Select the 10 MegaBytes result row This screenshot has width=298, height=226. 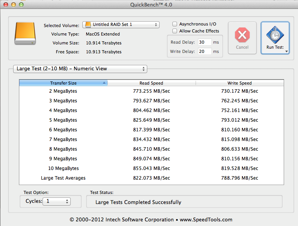151,168
